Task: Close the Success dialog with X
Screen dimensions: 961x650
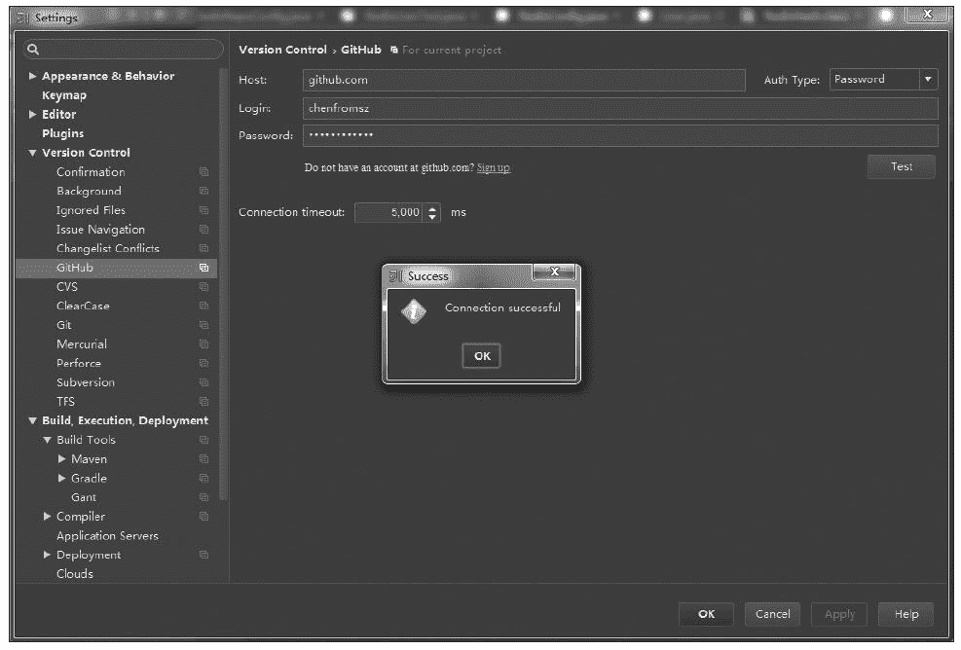Action: (x=555, y=272)
